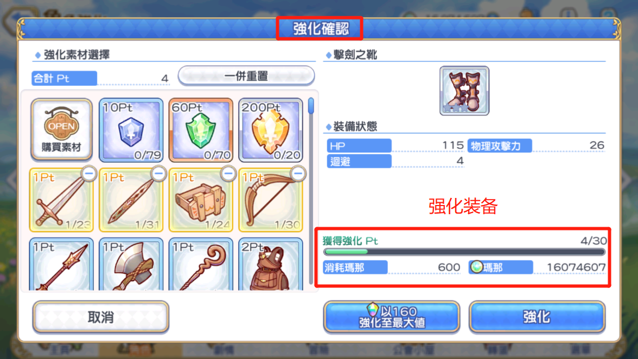This screenshot has height=359, width=638.
Task: Add the 2Pt backpack armor material
Action: pos(271,264)
